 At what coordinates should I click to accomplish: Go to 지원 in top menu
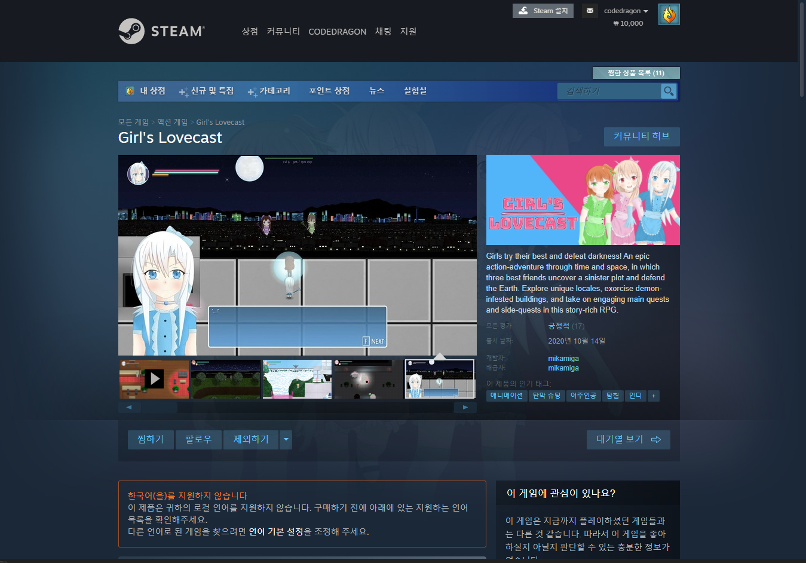click(408, 31)
